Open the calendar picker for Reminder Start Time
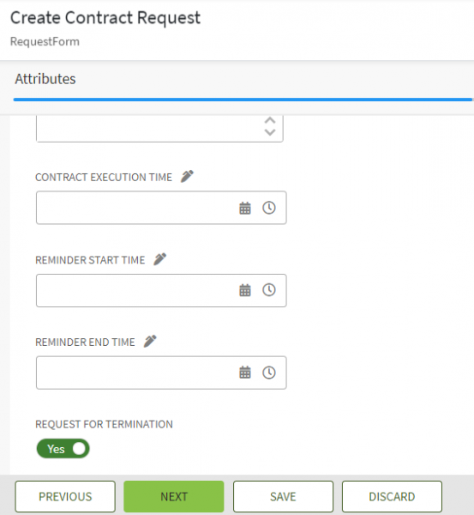The width and height of the screenshot is (474, 515). point(244,290)
